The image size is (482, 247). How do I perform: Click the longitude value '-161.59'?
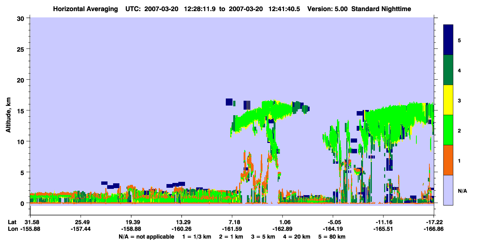[x=232, y=229]
